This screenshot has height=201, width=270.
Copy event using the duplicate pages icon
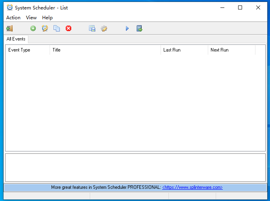pyautogui.click(x=57, y=28)
